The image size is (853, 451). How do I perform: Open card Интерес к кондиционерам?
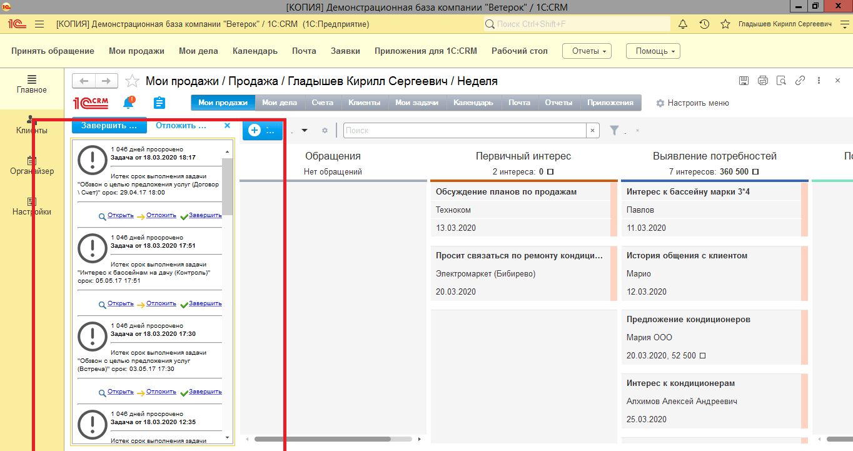tap(714, 402)
